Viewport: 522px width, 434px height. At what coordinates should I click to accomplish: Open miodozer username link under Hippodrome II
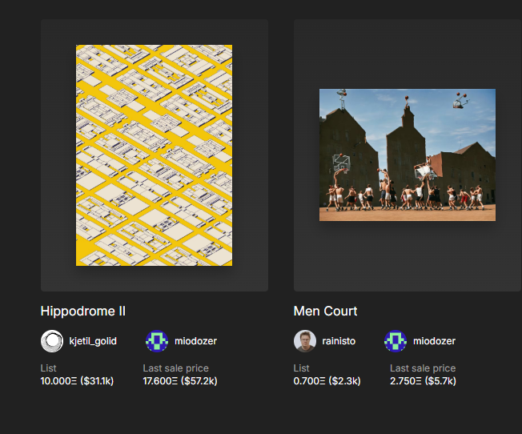(195, 341)
